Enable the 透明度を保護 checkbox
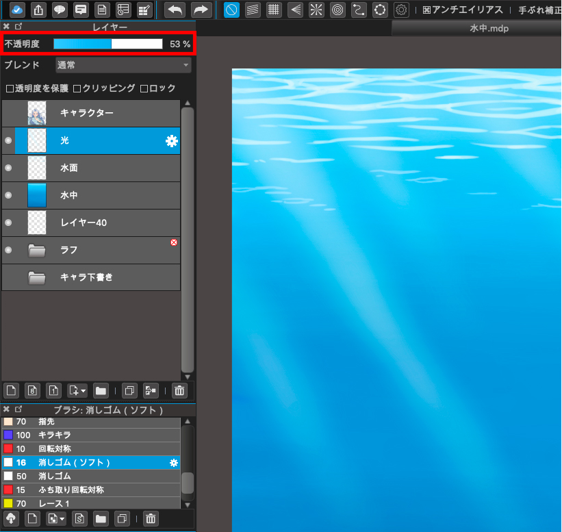The height and width of the screenshot is (532, 562). (10, 88)
